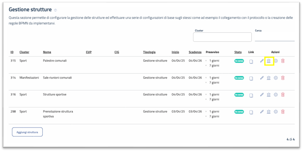Click the pencil edit icon for Palestre comunali
This screenshot has width=302, height=151.
point(262,61)
